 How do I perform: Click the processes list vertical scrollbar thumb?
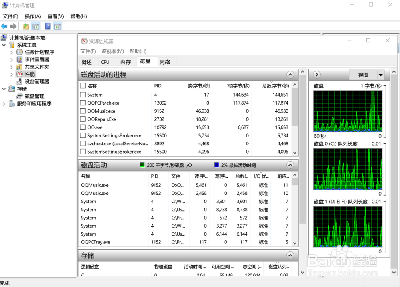pos(295,107)
